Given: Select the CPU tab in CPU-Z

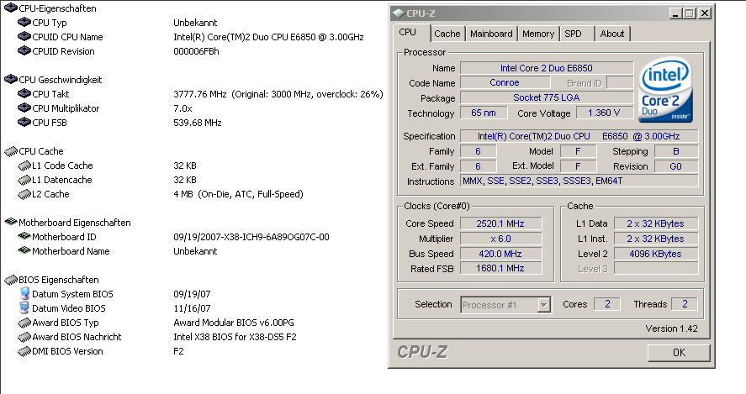Looking at the screenshot, I should [412, 32].
